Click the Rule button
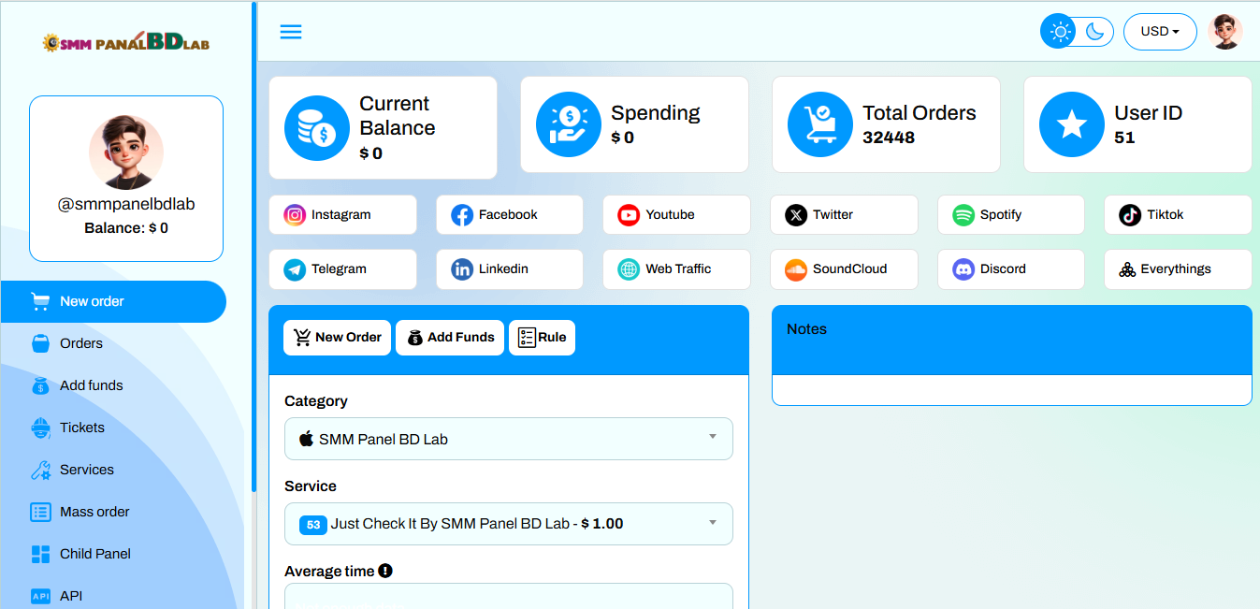Image resolution: width=1260 pixels, height=609 pixels. tap(542, 338)
